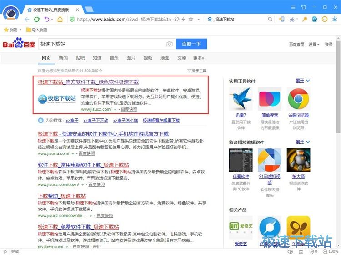This screenshot has width=341, height=255.
Task: Go to home page icon
Action: coord(60,20)
